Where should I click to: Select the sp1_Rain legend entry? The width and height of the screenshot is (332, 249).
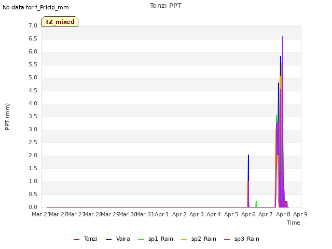[156, 239]
